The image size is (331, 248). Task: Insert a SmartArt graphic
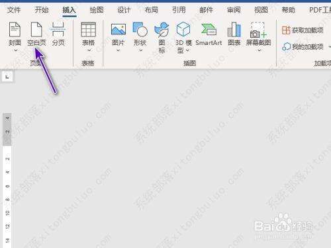(x=209, y=34)
